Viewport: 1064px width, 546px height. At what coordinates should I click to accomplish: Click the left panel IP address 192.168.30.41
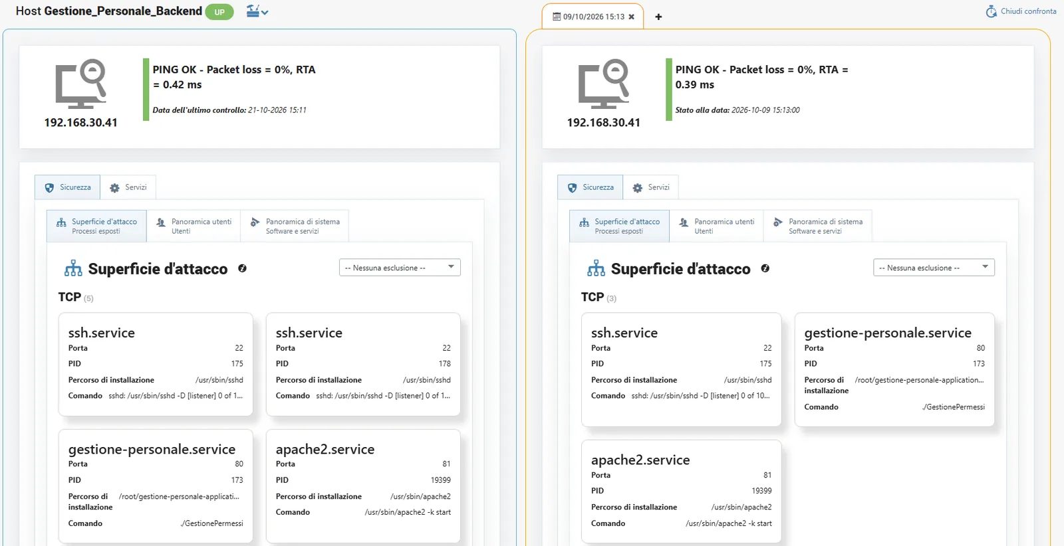click(x=80, y=122)
